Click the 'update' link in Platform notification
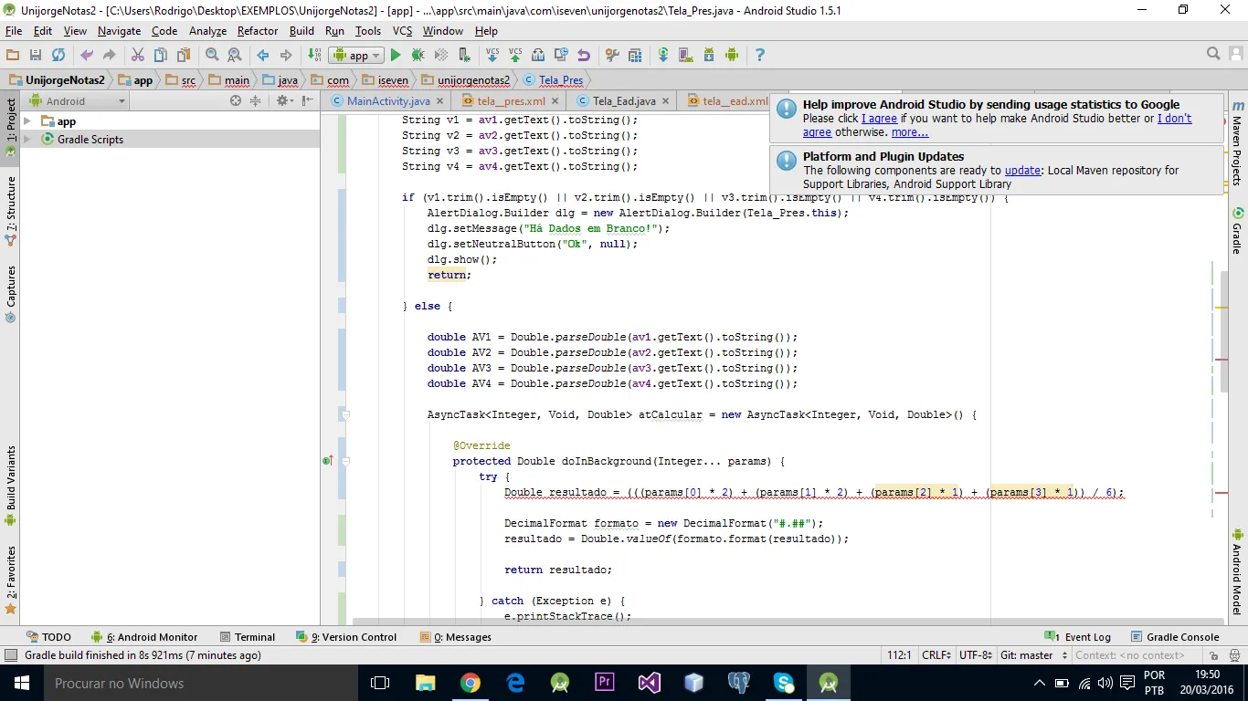The width and height of the screenshot is (1248, 701). [1022, 171]
